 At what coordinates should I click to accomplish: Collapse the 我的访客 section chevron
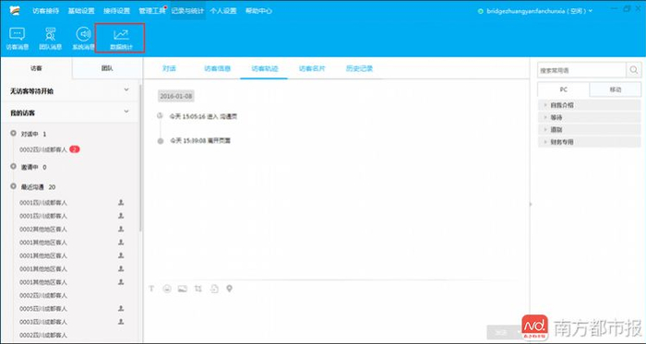[x=126, y=112]
